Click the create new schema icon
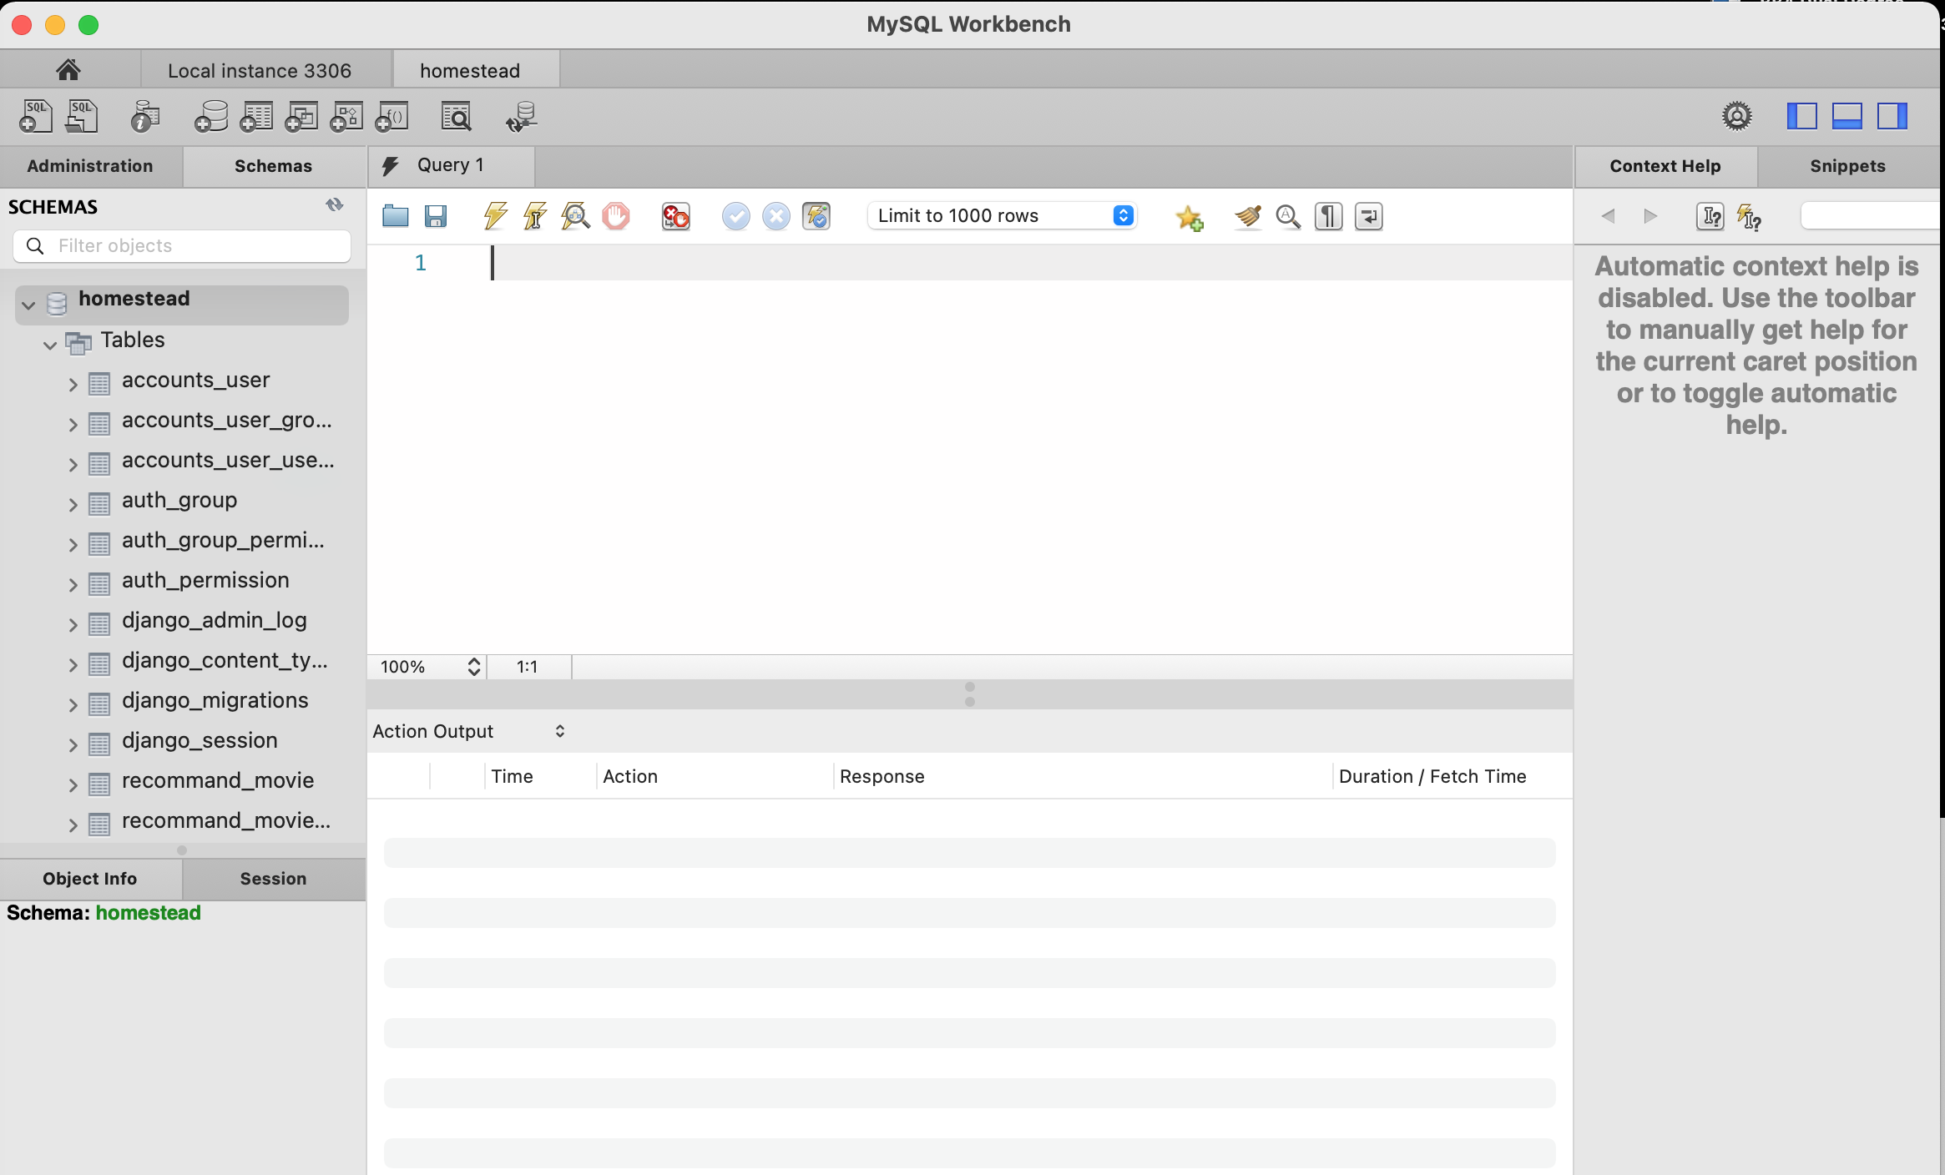The height and width of the screenshot is (1175, 1945). coord(210,117)
